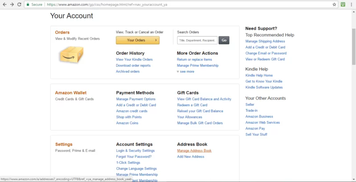
Task: Open Kindle Help Home
Action: (259, 75)
